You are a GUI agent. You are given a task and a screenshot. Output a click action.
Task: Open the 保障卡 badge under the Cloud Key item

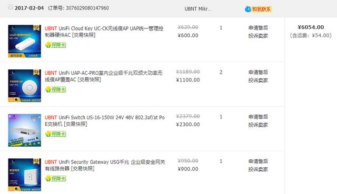[x=56, y=45]
